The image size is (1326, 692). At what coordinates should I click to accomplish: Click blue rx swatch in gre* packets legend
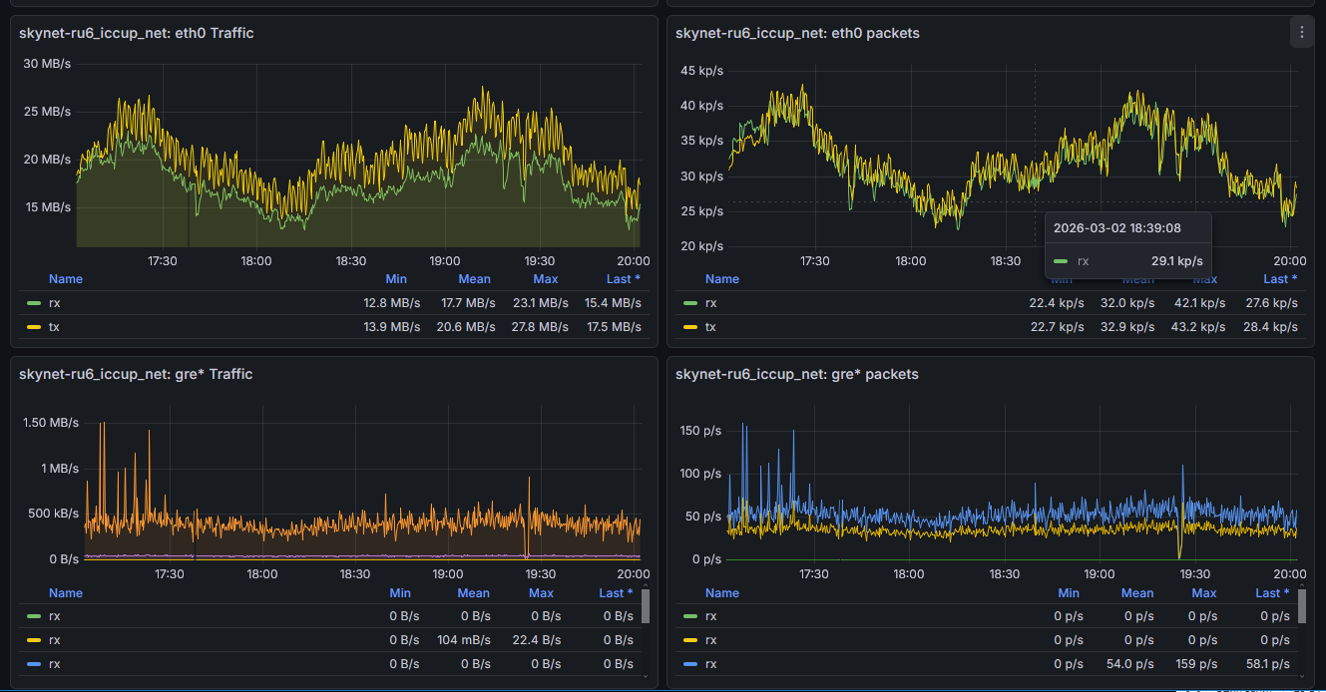click(x=690, y=664)
